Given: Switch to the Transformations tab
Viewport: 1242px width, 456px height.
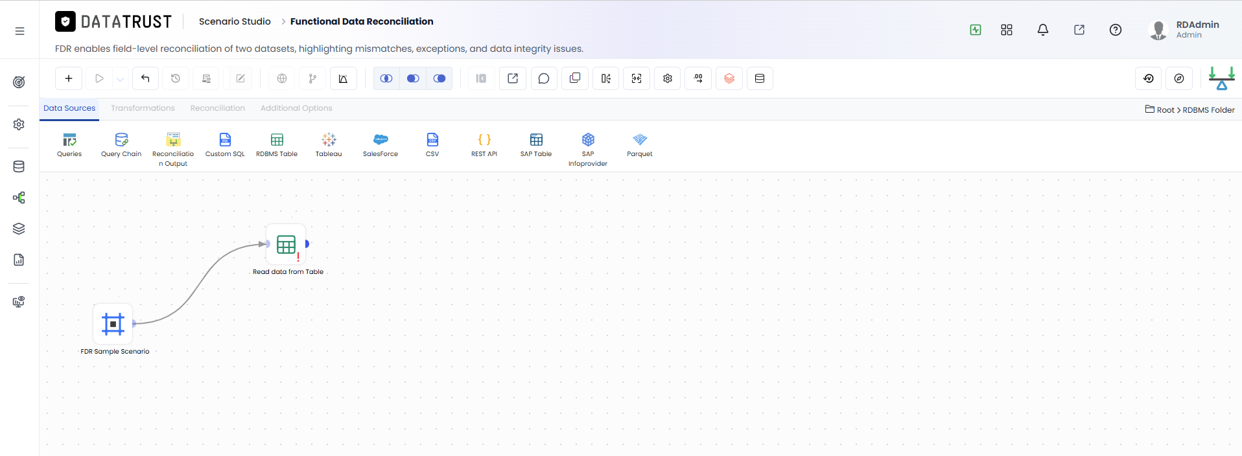Looking at the screenshot, I should click(143, 108).
